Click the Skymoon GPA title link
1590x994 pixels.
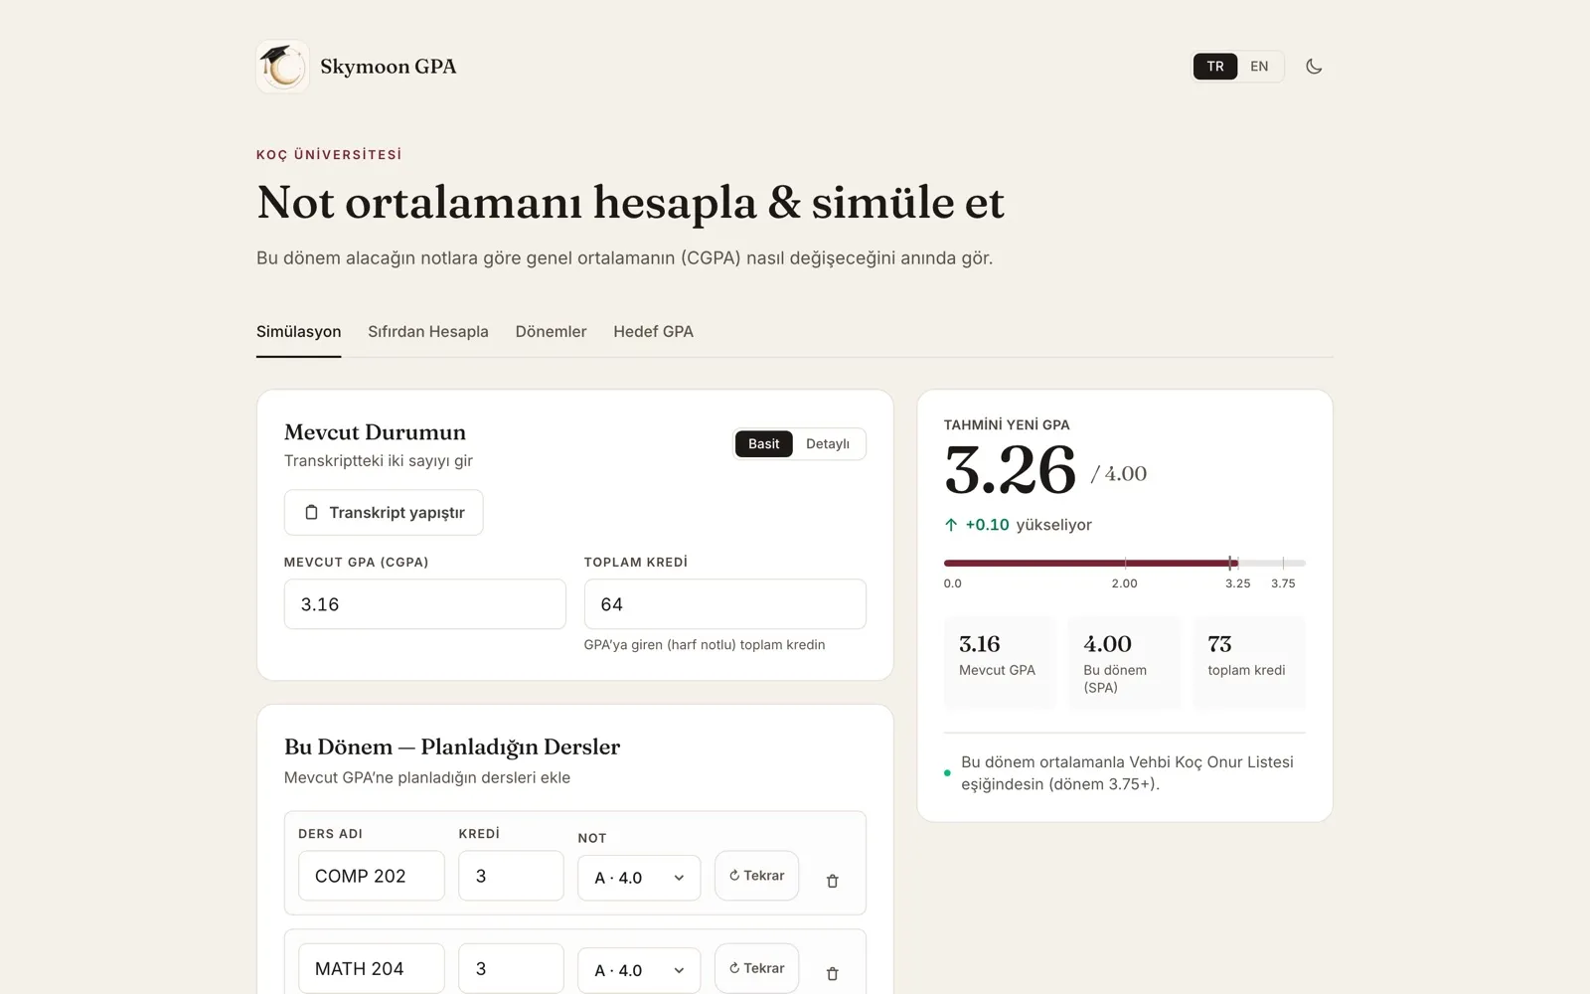(389, 67)
